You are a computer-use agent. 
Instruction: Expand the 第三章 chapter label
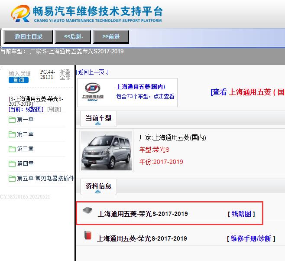click(x=25, y=149)
